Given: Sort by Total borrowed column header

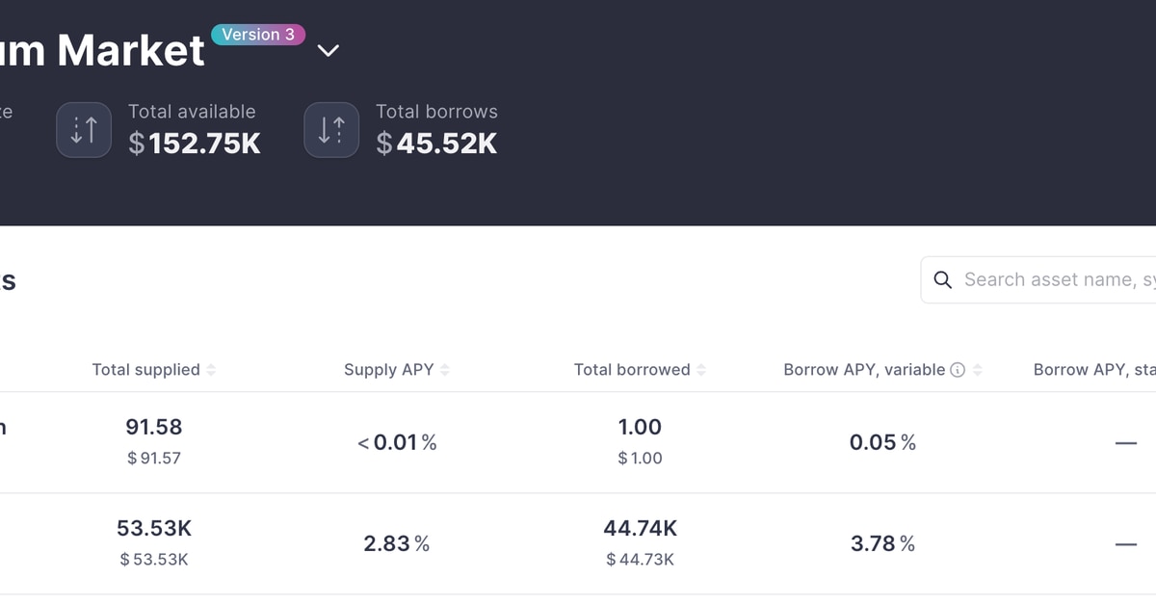Looking at the screenshot, I should click(632, 370).
